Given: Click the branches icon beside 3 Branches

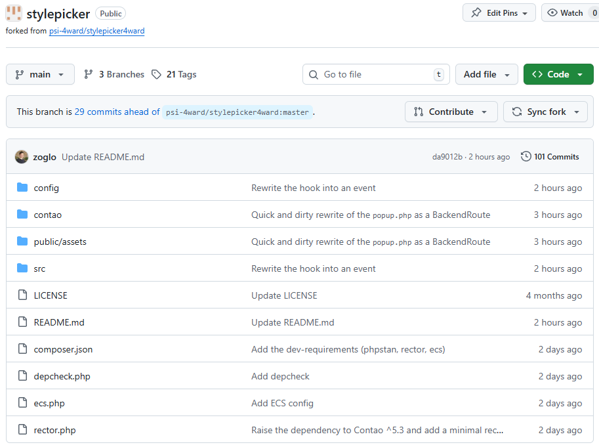Looking at the screenshot, I should tap(89, 75).
